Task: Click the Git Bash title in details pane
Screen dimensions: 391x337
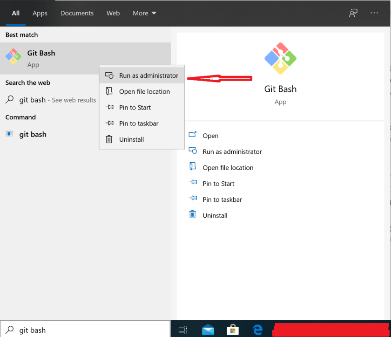Action: [x=280, y=89]
